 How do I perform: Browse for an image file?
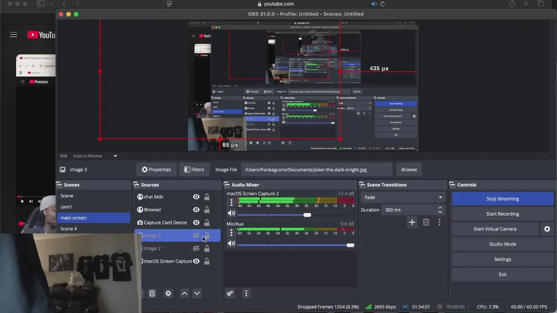409,170
